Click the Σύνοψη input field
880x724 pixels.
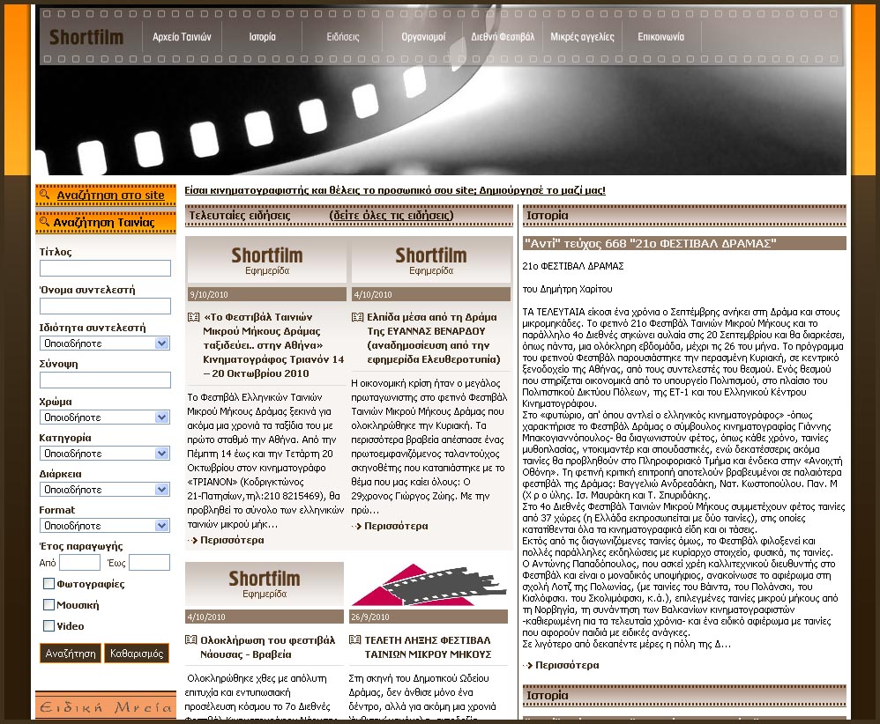pyautogui.click(x=105, y=380)
